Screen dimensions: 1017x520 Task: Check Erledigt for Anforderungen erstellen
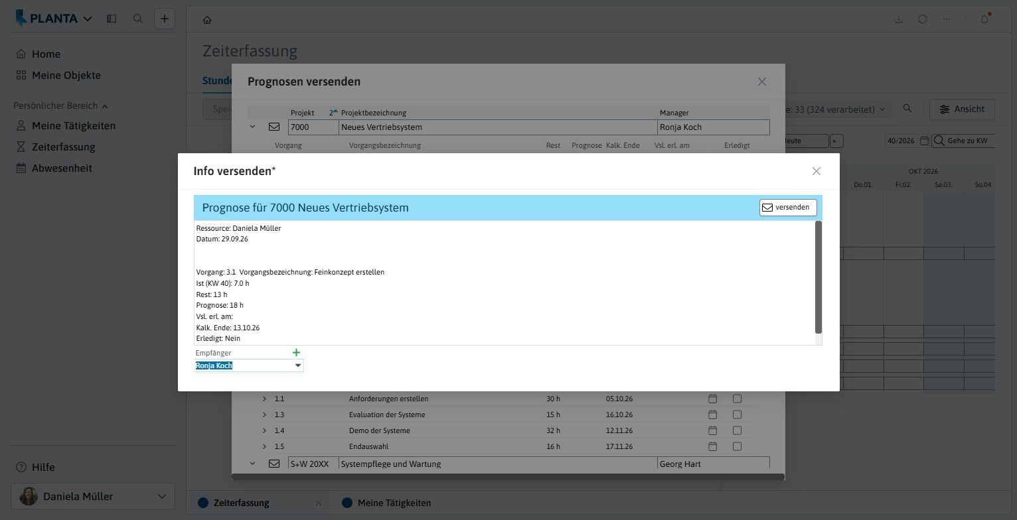[737, 399]
